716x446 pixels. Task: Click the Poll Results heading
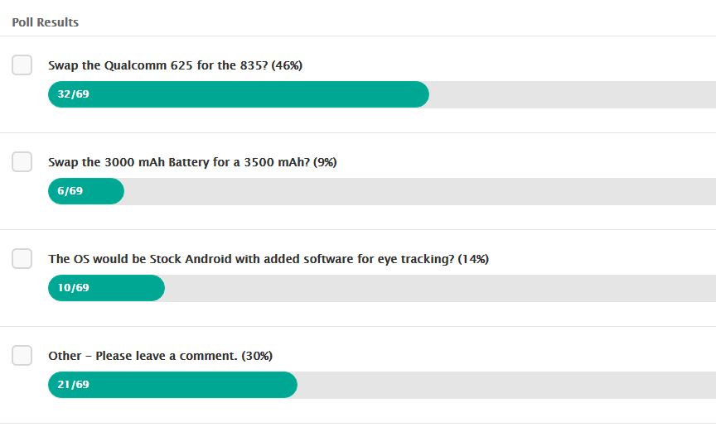[45, 22]
